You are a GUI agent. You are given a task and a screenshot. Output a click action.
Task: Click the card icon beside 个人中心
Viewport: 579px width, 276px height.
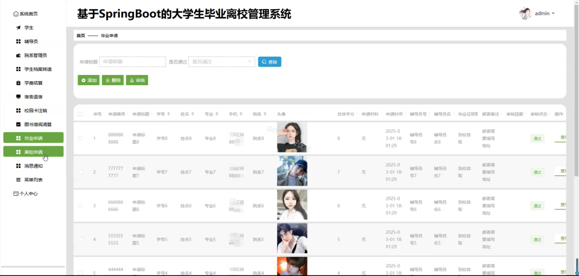(x=16, y=194)
